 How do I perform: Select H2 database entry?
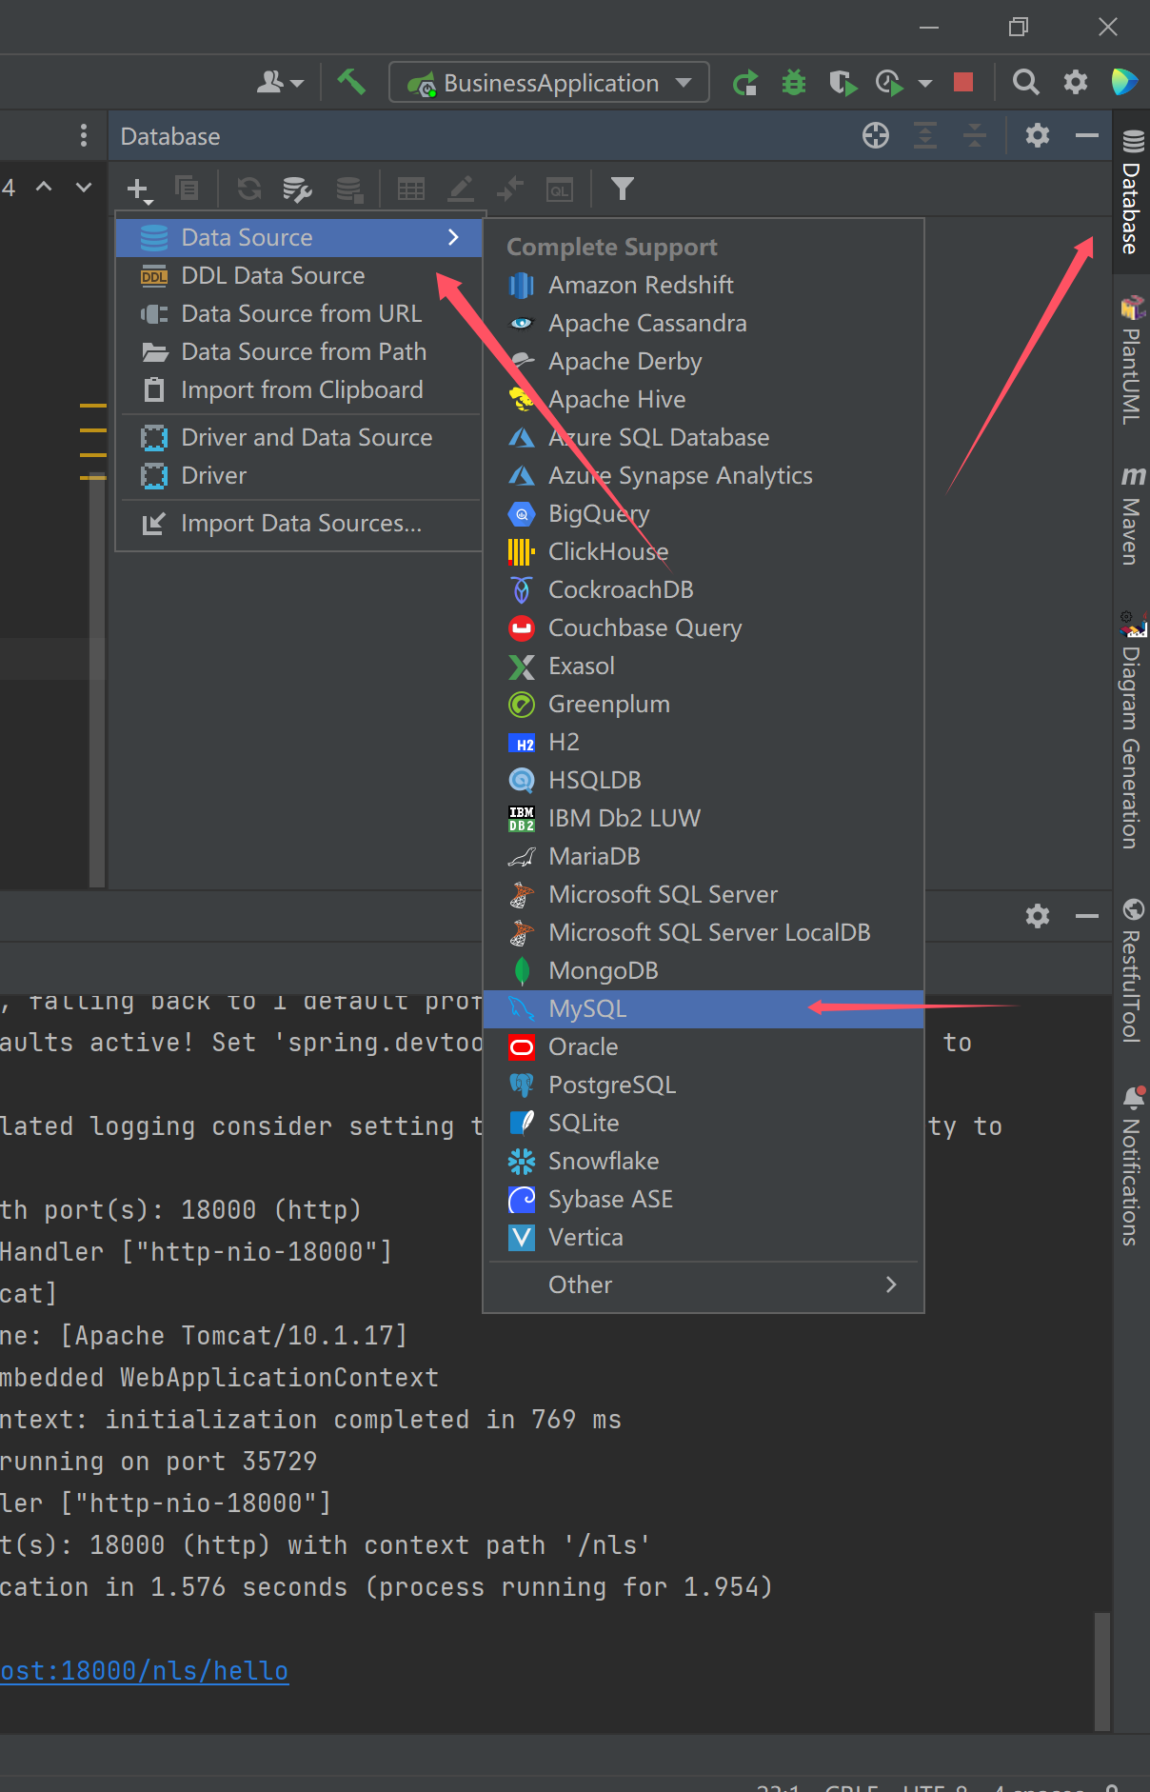[704, 742]
